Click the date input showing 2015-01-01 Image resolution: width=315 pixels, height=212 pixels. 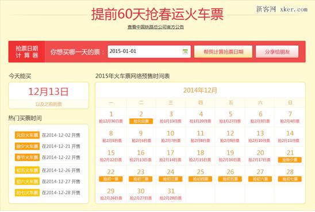[149, 52]
